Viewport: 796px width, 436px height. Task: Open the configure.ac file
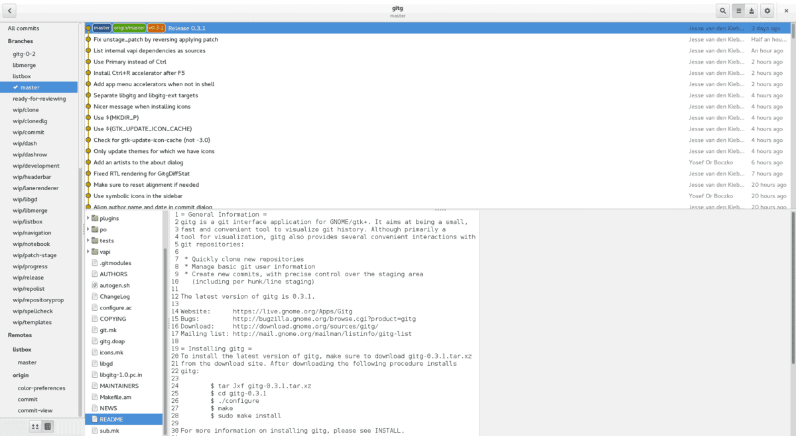tap(123, 307)
